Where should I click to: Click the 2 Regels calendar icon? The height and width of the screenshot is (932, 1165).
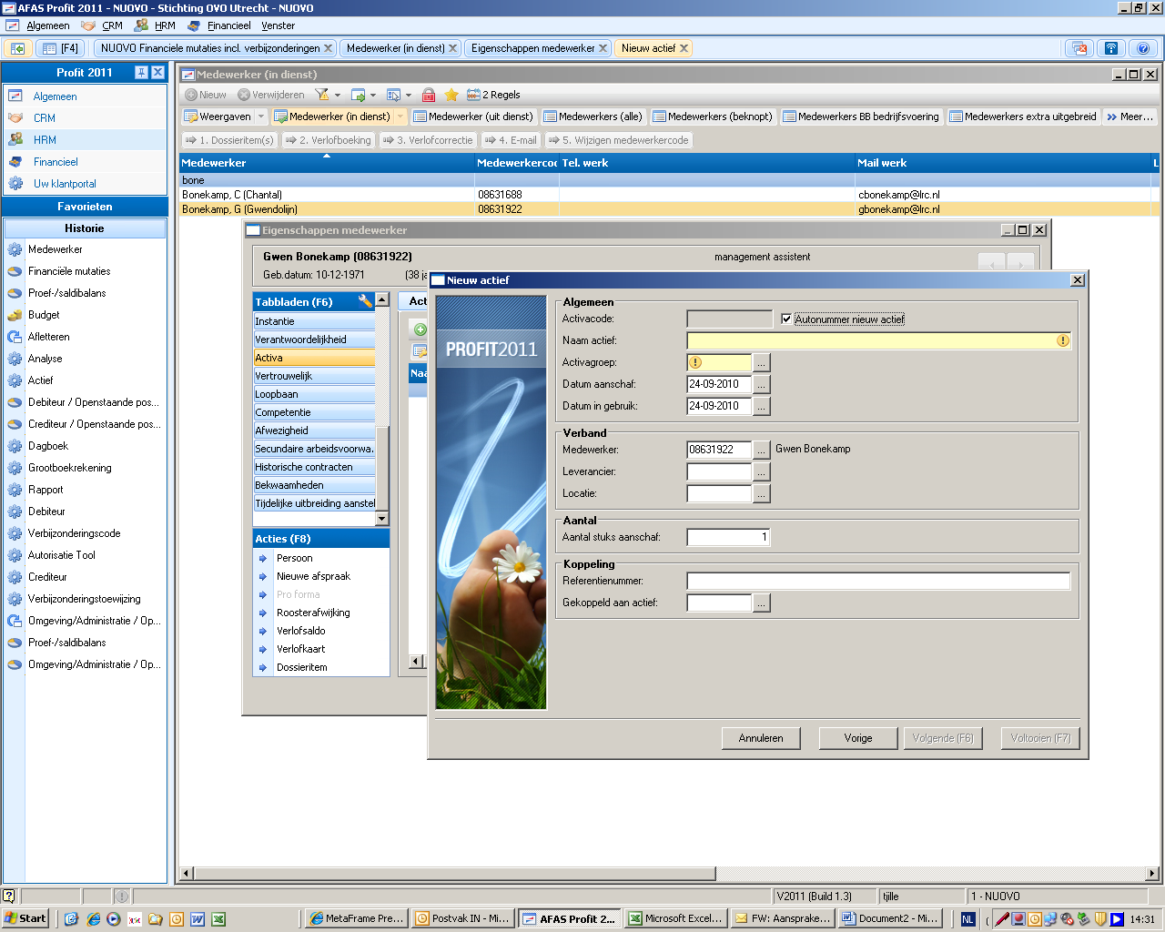tap(473, 95)
